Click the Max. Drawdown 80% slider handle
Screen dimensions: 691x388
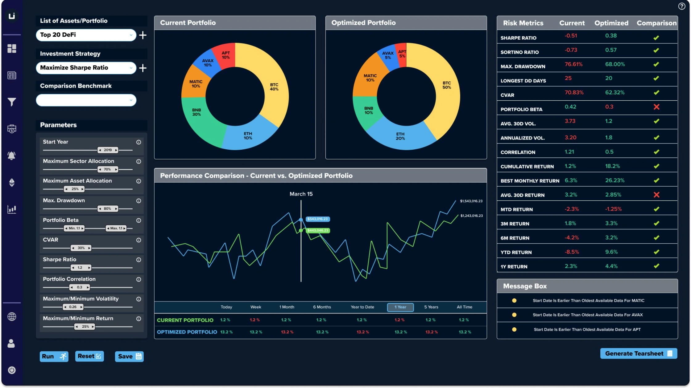tap(108, 209)
